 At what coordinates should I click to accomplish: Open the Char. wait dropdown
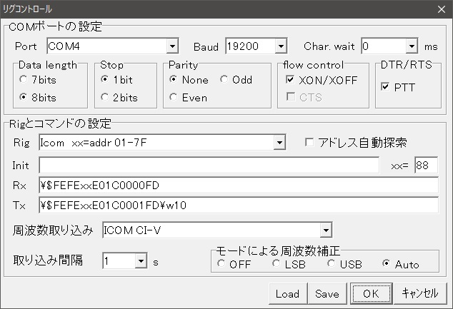coord(412,46)
